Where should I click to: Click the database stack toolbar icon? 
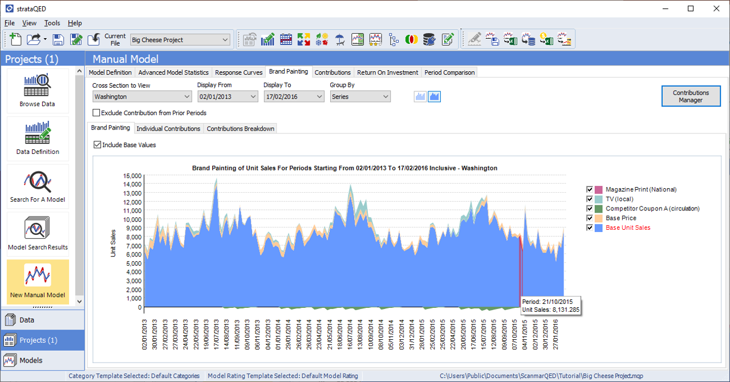tap(429, 39)
